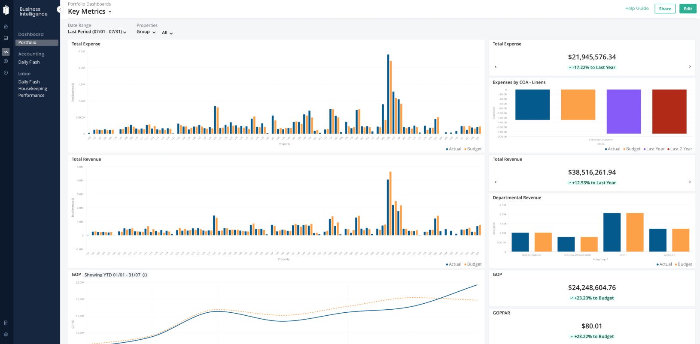The height and width of the screenshot is (344, 700).
Task: Click the clock icon in the left rail
Action: 6,73
